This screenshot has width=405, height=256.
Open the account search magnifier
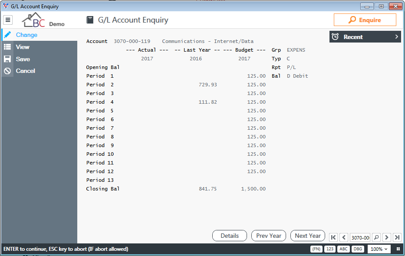tap(377, 237)
